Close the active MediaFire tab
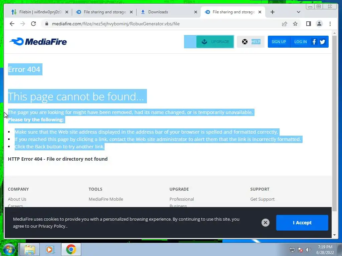Image resolution: width=342 pixels, height=256 pixels. click(260, 12)
